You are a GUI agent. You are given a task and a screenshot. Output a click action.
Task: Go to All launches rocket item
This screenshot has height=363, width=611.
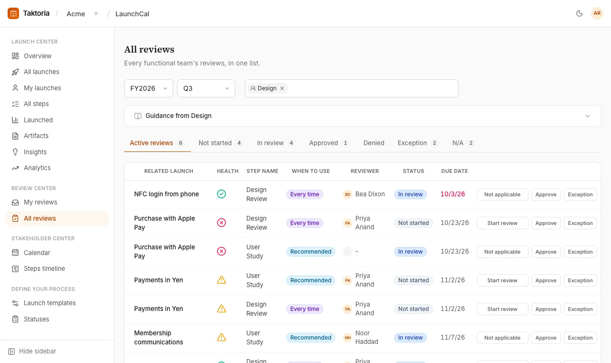pos(57,72)
